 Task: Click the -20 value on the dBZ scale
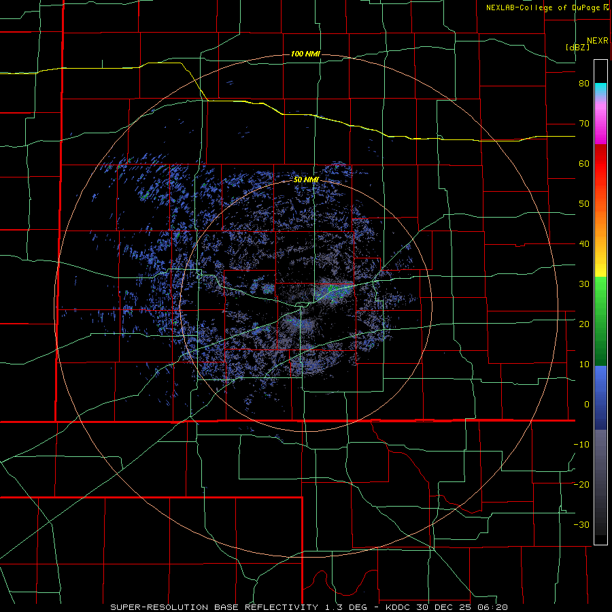(x=581, y=484)
